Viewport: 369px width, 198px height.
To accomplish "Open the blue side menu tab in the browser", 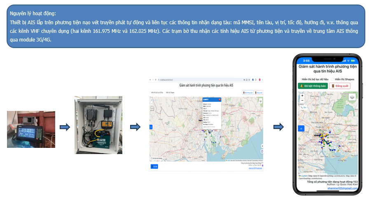I will click(151, 127).
